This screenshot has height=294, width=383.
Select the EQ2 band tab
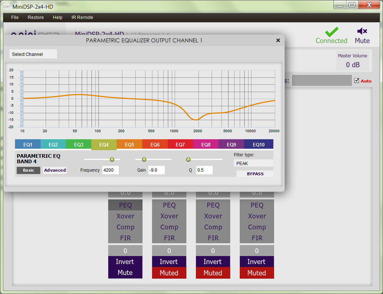[53, 145]
